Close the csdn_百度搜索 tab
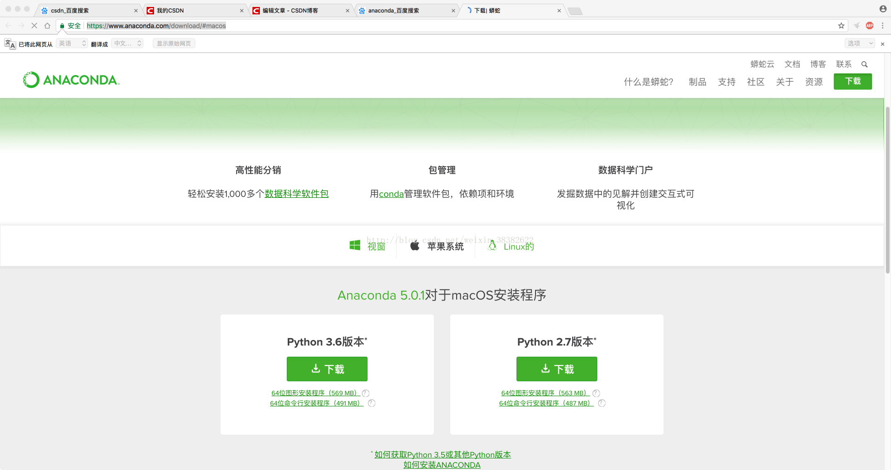The height and width of the screenshot is (470, 891). (x=136, y=11)
